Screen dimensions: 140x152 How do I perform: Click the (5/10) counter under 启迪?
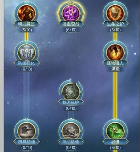pos(115,148)
